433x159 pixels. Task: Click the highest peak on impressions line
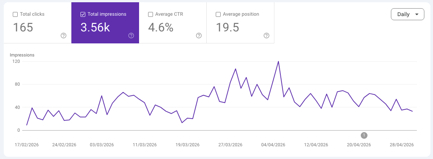tap(278, 61)
